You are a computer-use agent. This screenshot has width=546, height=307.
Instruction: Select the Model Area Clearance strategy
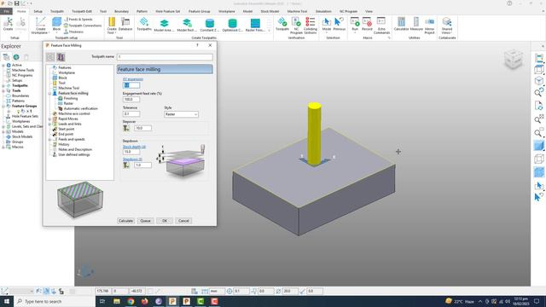(164, 25)
